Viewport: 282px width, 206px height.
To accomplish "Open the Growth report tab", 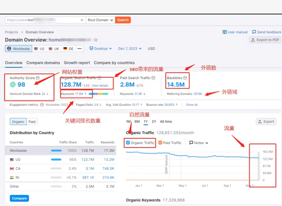I will point(77,63).
